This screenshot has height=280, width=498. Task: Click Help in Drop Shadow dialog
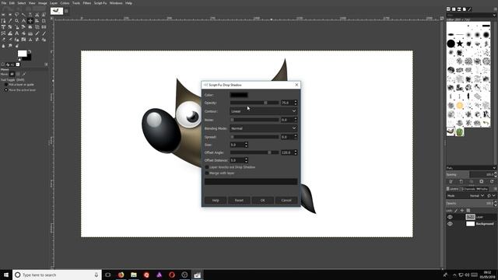(216, 201)
